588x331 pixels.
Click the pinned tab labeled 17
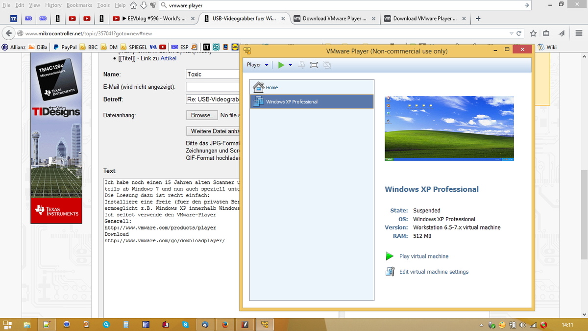coord(14,19)
